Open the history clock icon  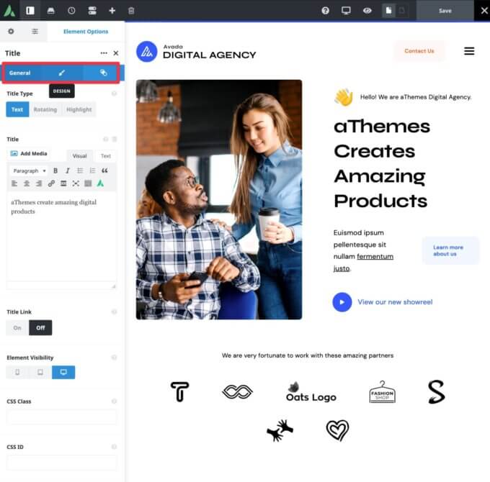coord(71,11)
